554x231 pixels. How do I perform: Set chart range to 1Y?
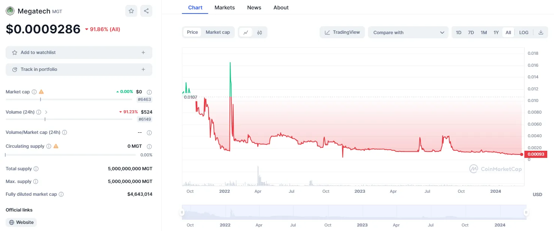coord(496,33)
